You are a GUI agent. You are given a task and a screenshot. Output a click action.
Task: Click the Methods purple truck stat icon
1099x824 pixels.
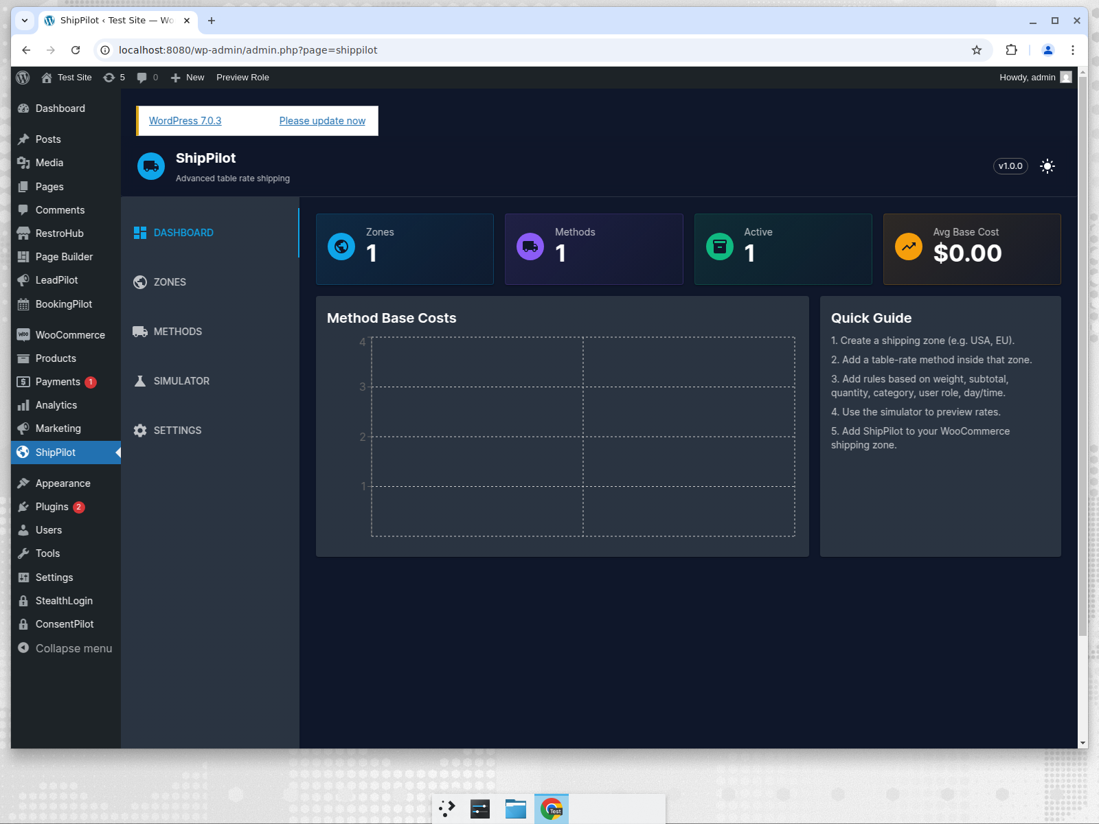pyautogui.click(x=530, y=247)
